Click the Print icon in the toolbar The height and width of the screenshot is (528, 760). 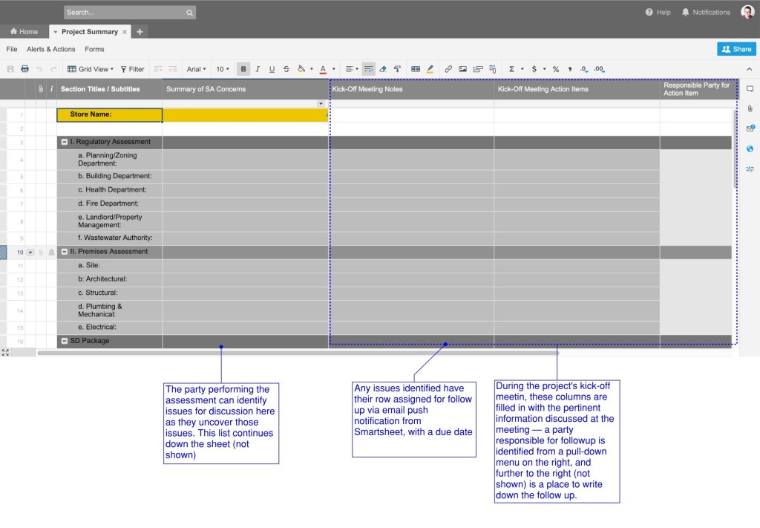pyautogui.click(x=24, y=69)
